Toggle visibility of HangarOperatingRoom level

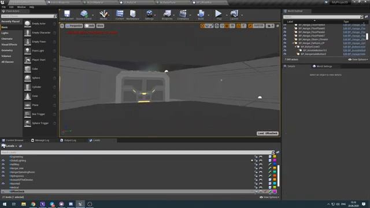(x=3, y=172)
